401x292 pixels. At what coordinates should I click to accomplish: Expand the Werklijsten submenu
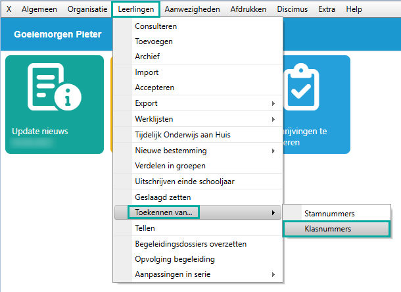point(272,119)
